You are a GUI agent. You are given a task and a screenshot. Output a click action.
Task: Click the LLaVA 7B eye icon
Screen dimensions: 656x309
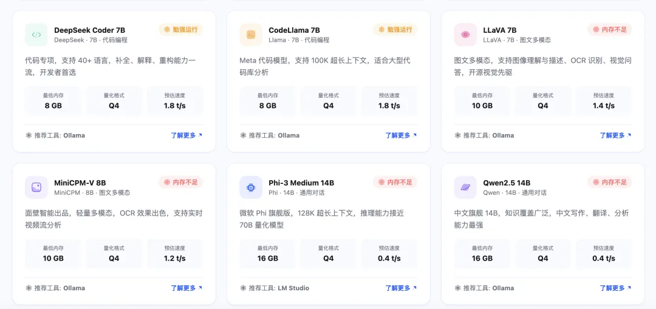[465, 35]
